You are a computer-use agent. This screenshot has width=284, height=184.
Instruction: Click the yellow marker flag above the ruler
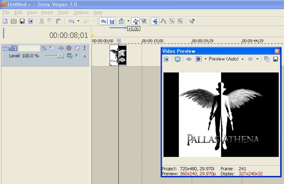click(x=93, y=36)
